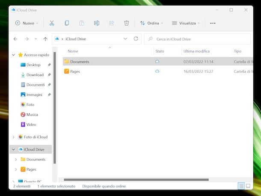Expand Foto di iCloud in sidebar
Screen dimensions: 261x196
coord(14,137)
